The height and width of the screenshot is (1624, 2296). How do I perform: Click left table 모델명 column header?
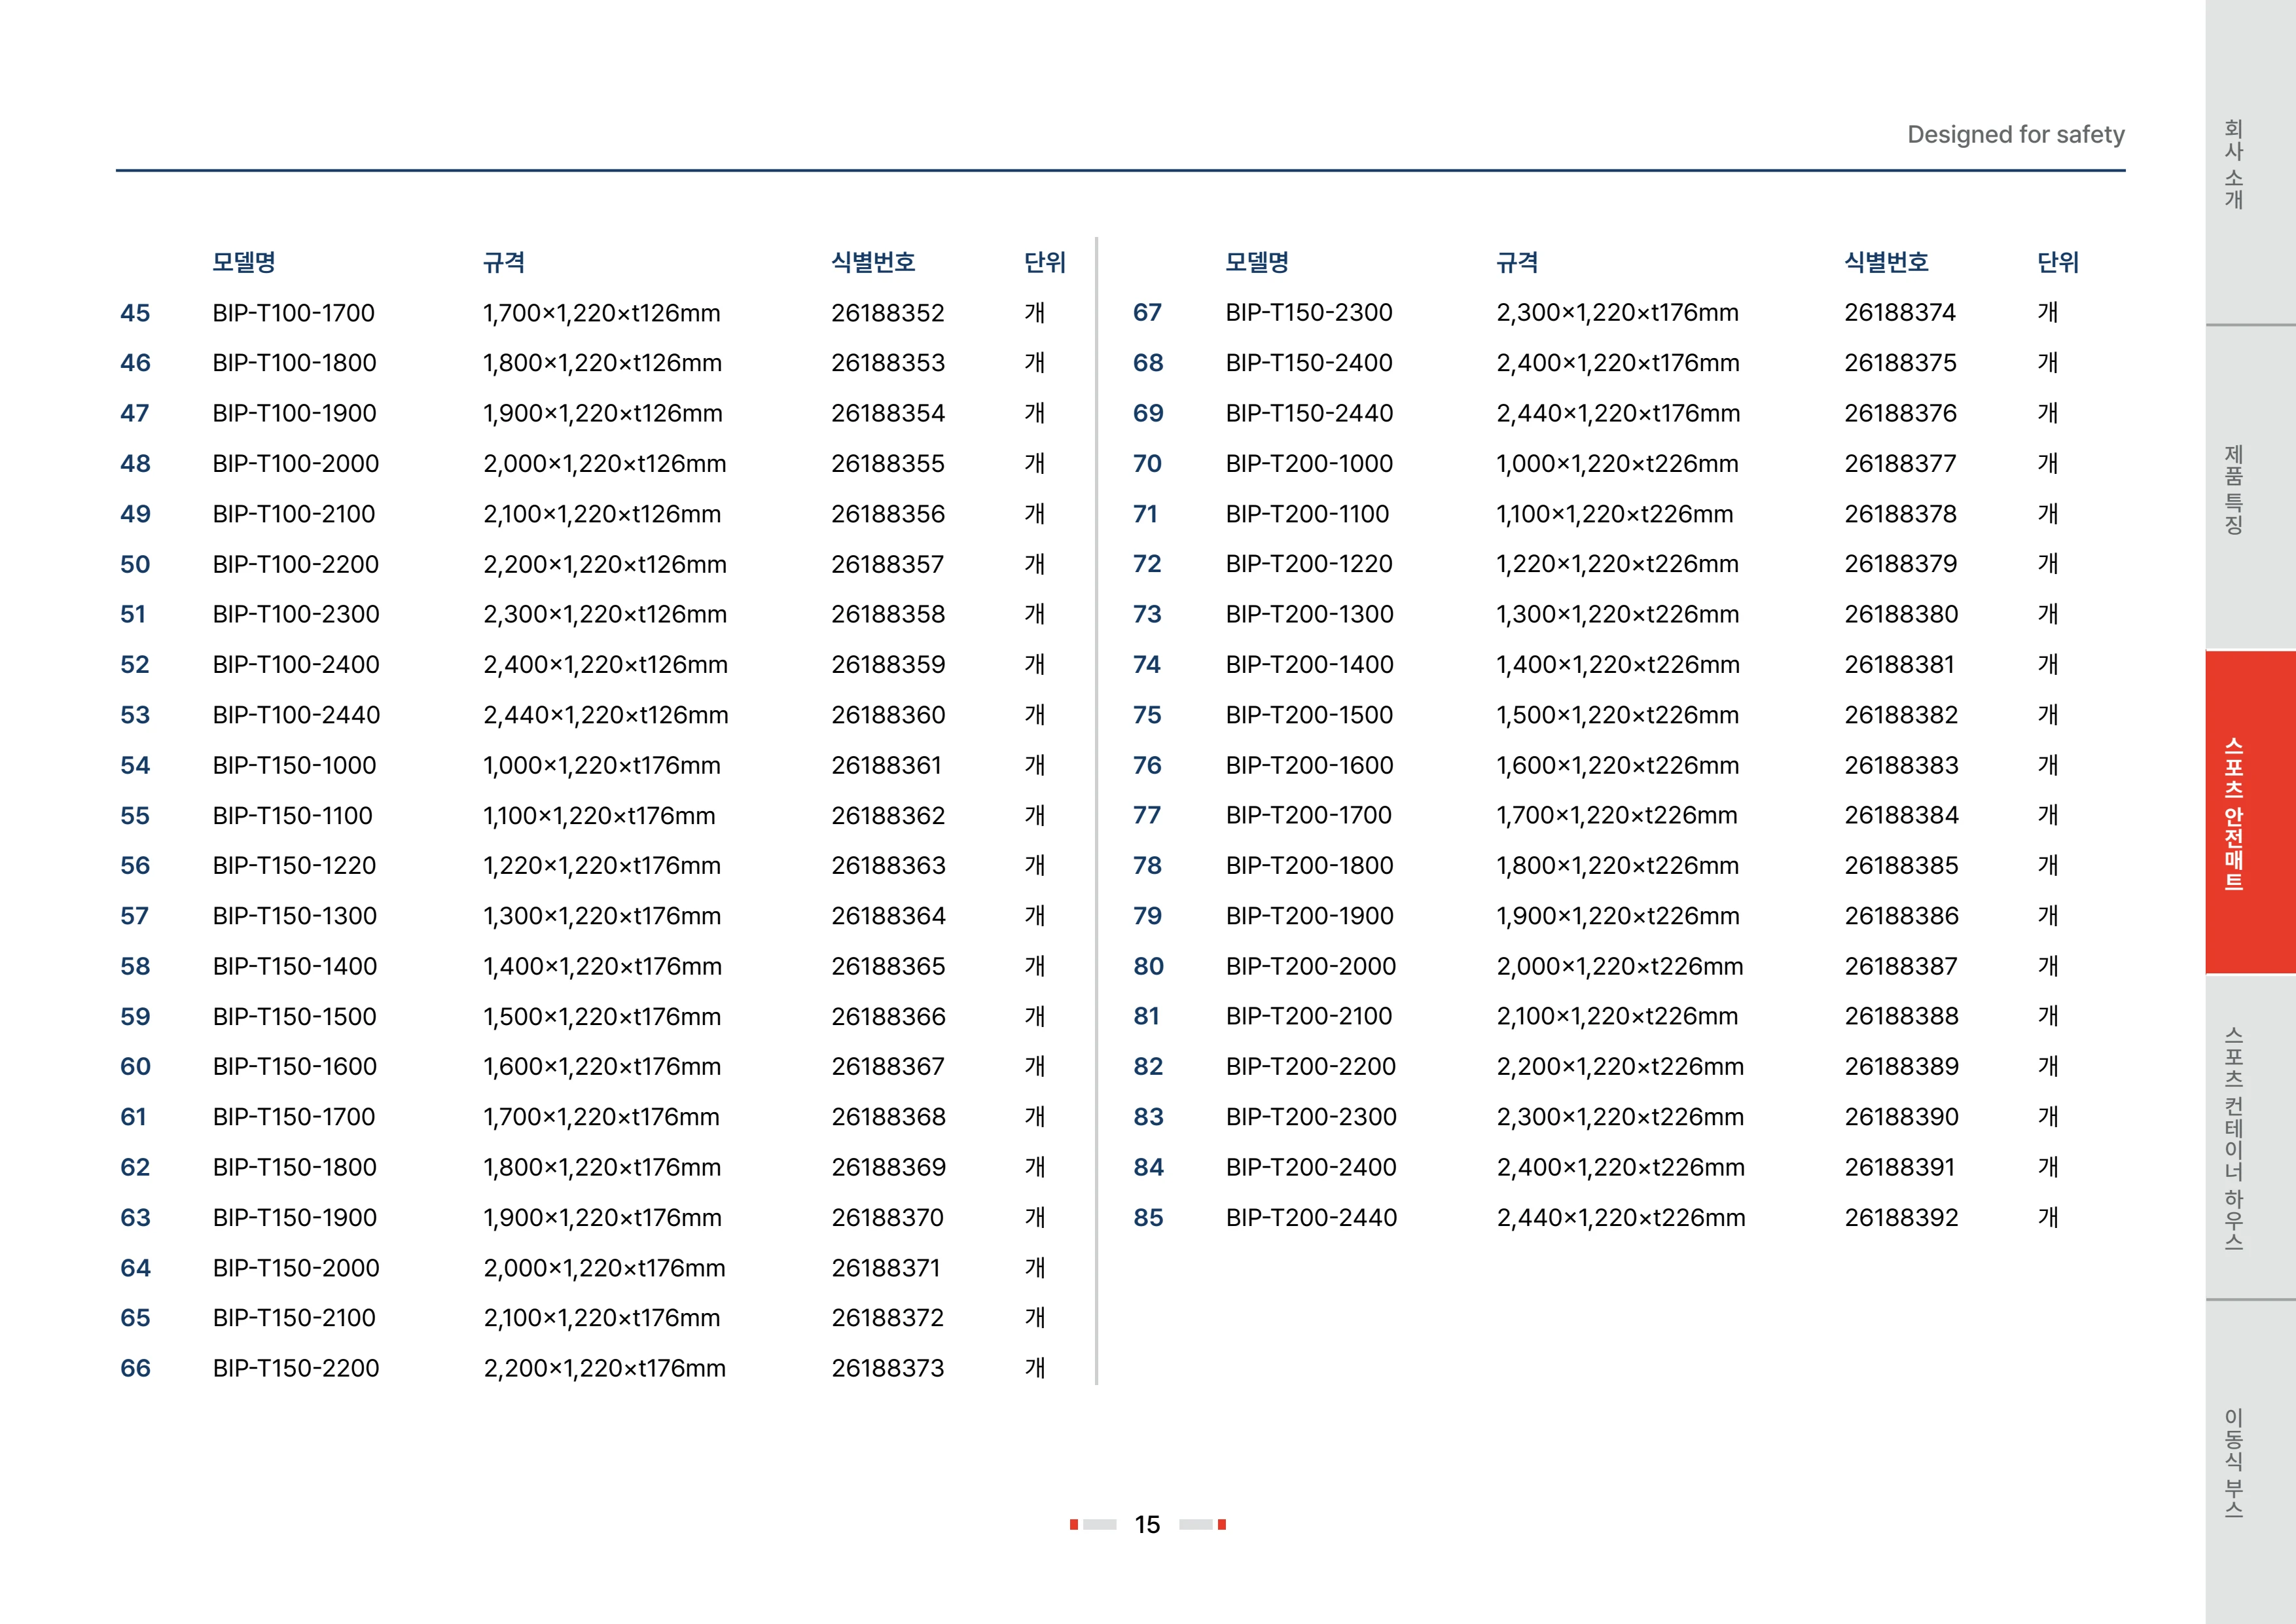point(244,262)
